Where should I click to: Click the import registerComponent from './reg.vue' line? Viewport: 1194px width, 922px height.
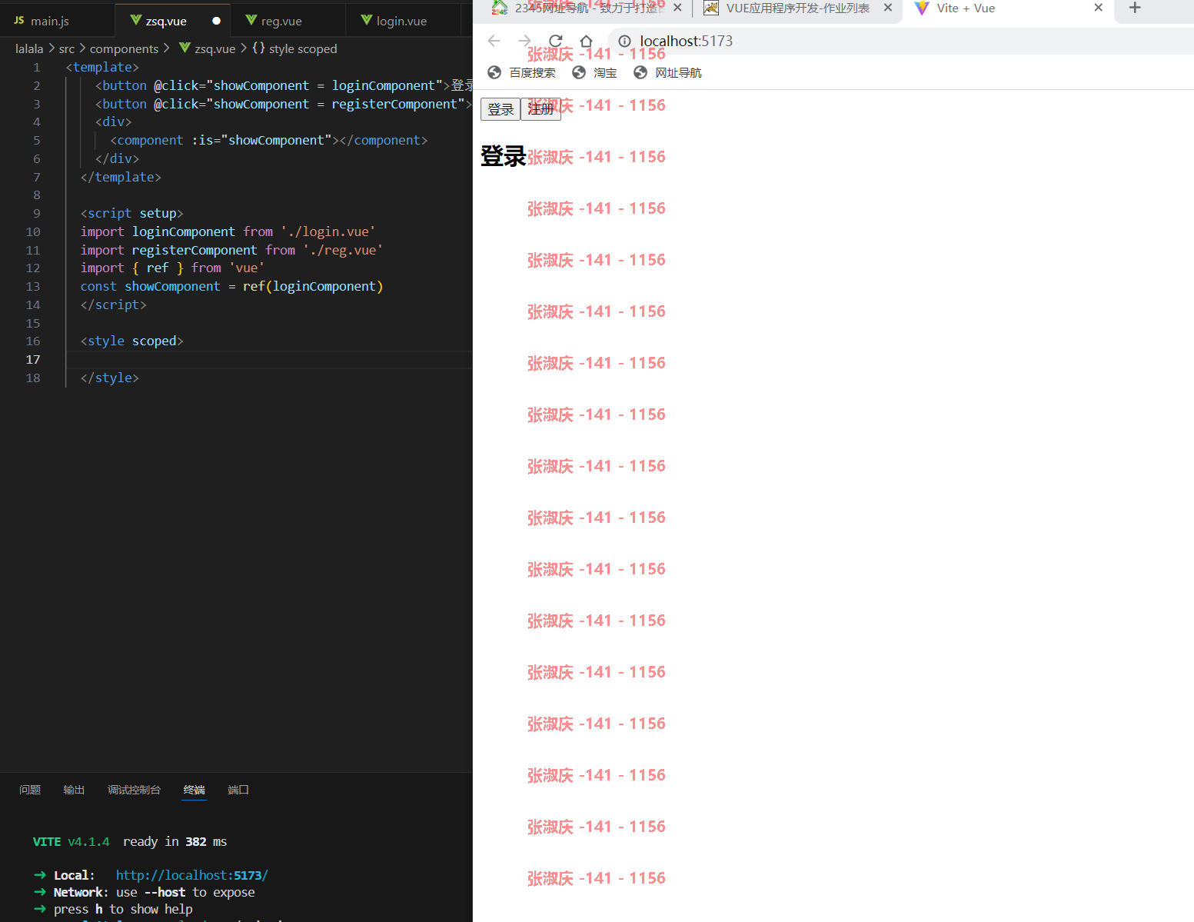pyautogui.click(x=231, y=250)
